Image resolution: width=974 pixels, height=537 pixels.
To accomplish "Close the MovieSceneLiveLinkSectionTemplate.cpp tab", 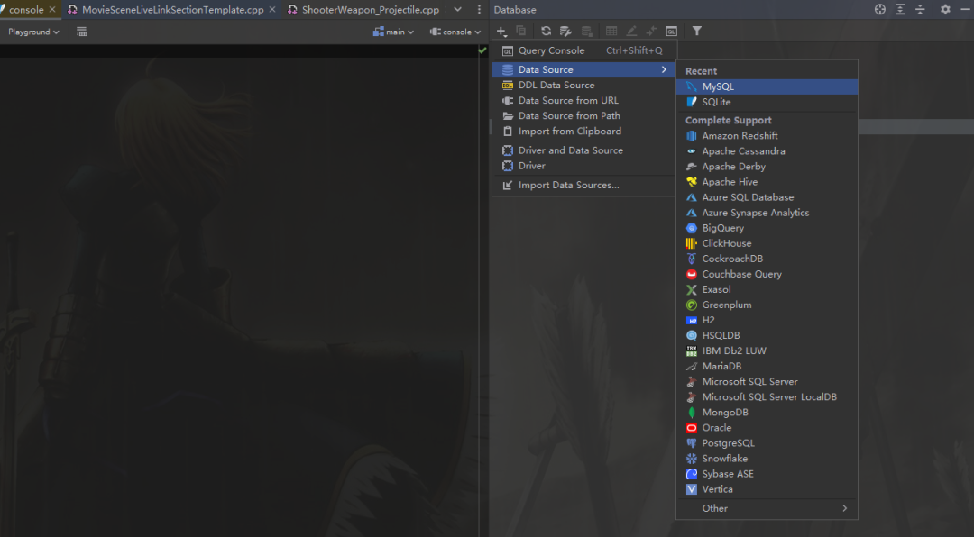I will click(x=272, y=10).
